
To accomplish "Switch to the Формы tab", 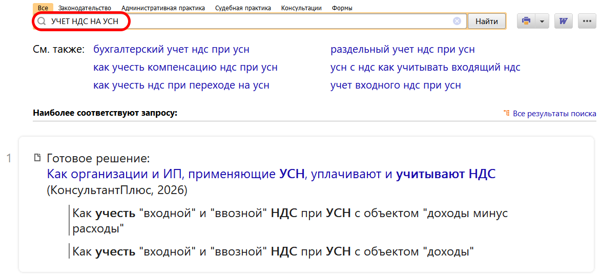I will pos(342,8).
